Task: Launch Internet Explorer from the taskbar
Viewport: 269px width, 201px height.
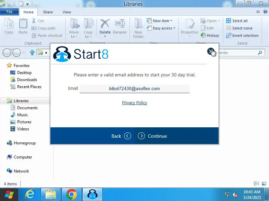Action: tap(30, 195)
